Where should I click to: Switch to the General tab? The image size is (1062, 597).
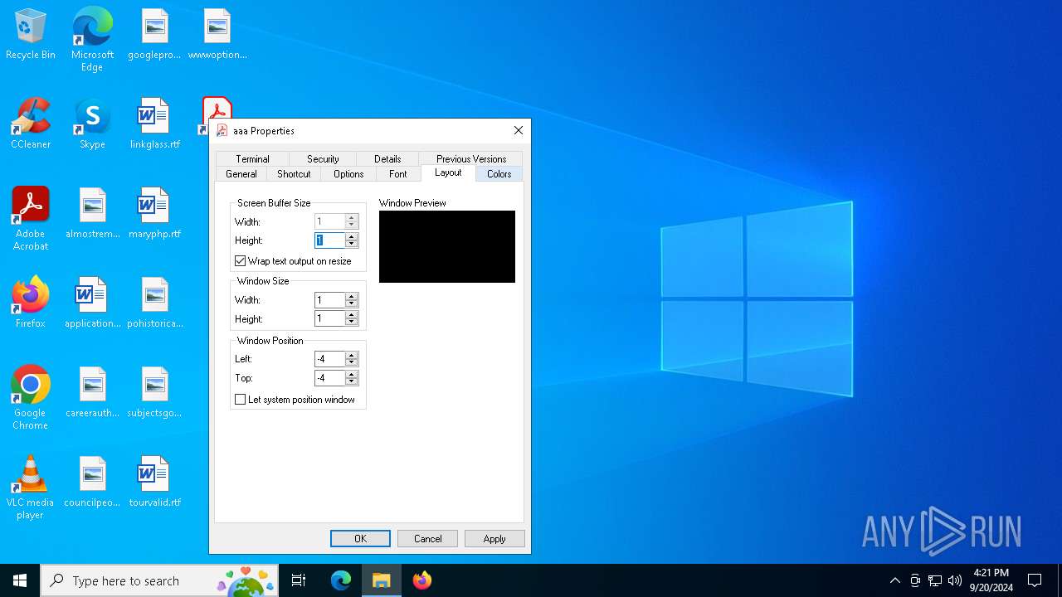tap(241, 174)
